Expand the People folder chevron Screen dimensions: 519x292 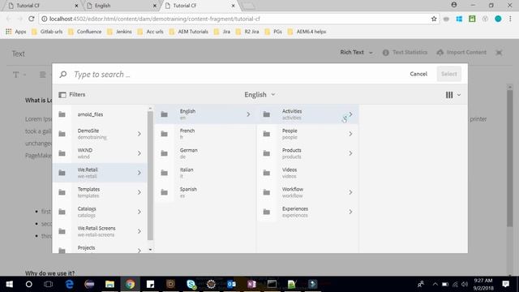tap(350, 134)
